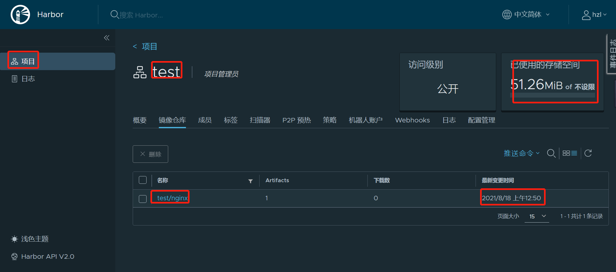The image size is (616, 272).
Task: Go to the 标签 tab
Action: click(x=231, y=120)
